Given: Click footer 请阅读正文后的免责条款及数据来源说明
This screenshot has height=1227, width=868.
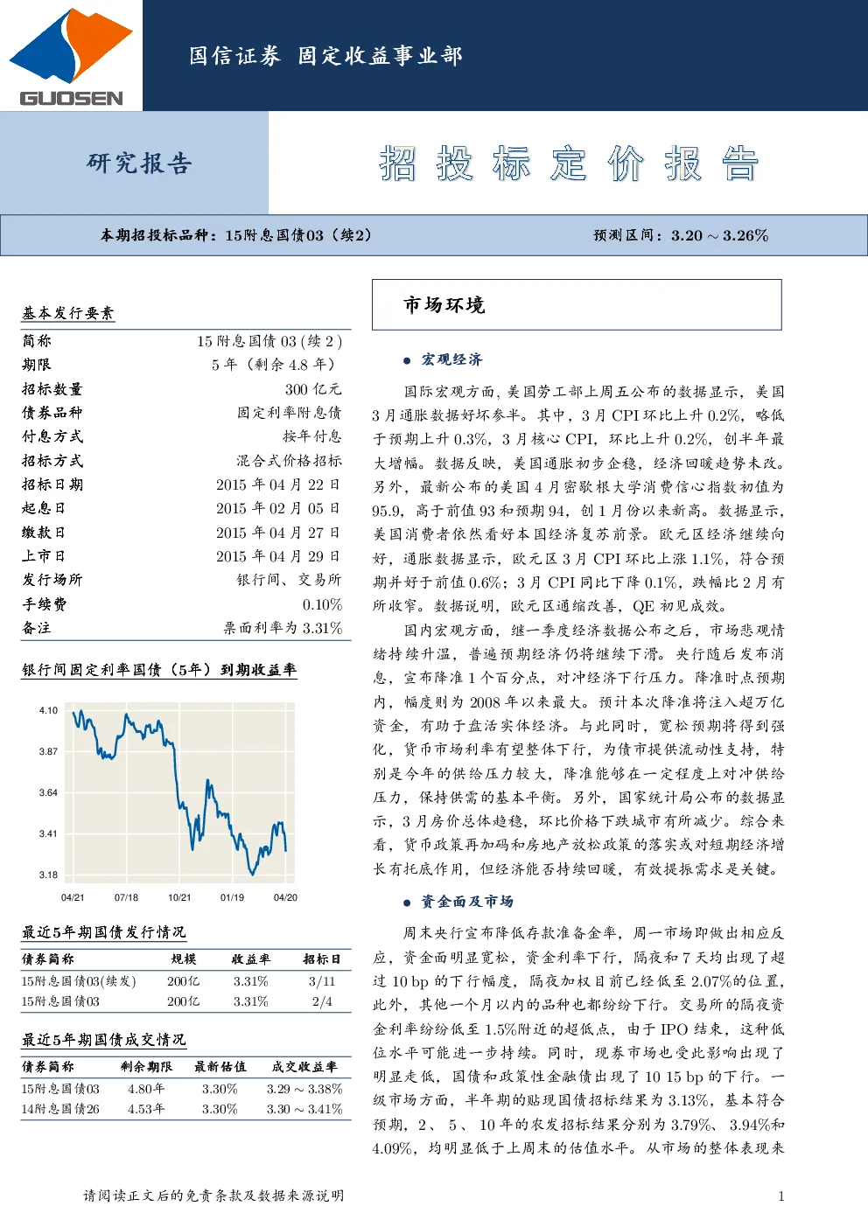Looking at the screenshot, I should [x=213, y=1196].
